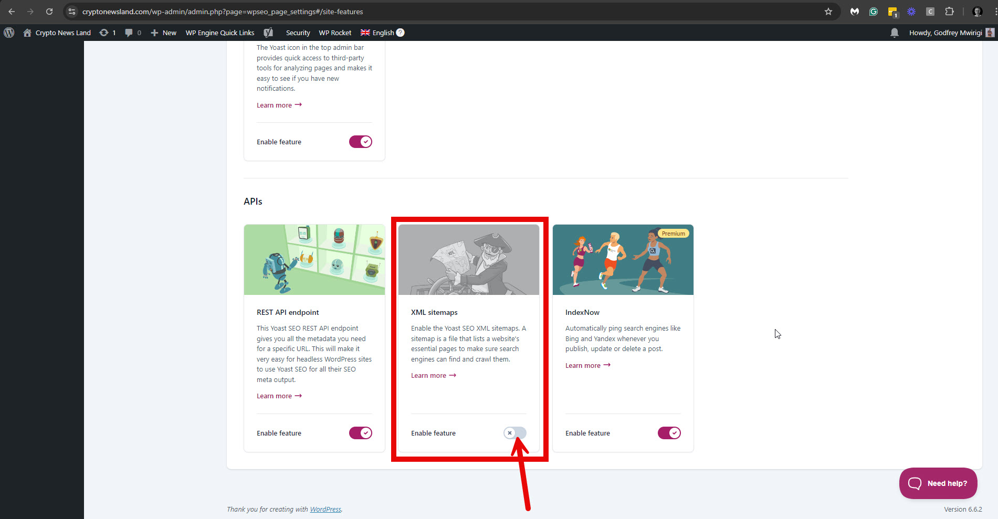Toggle the admin bar menu Enable feature switch
The image size is (998, 519).
[361, 142]
